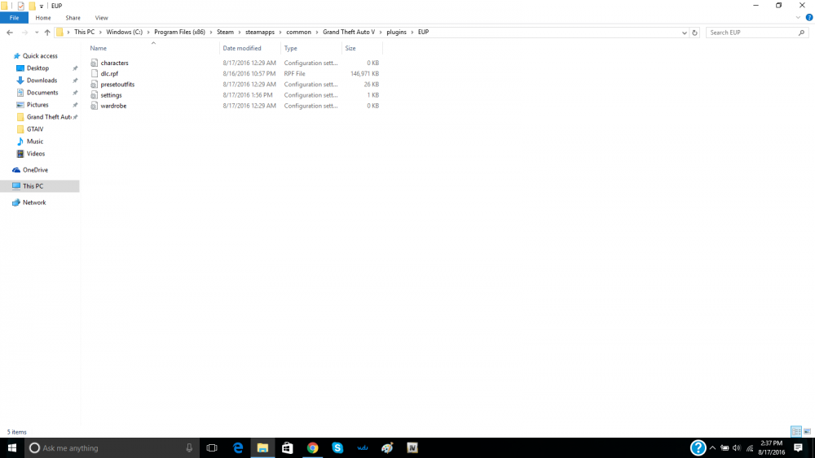
Task: Open Desktop in the navigation pane
Action: (x=37, y=68)
